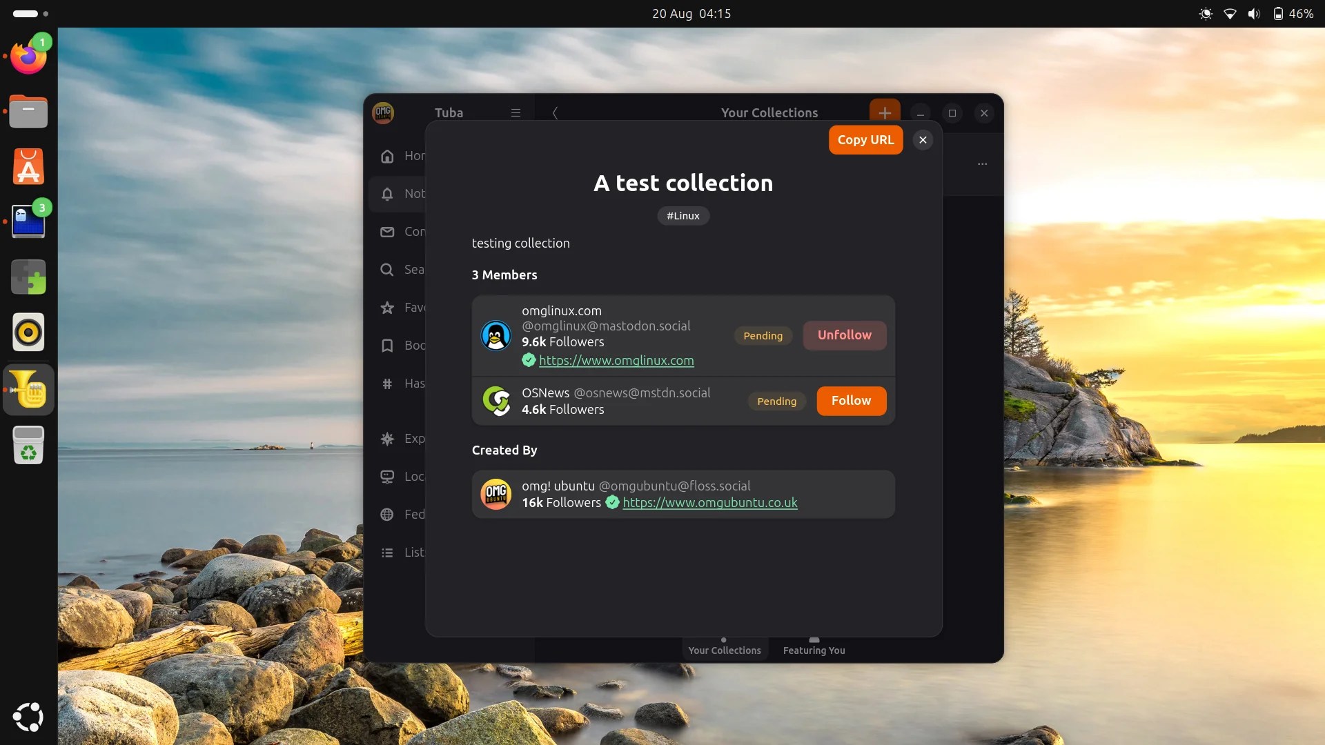Image resolution: width=1325 pixels, height=745 pixels.
Task: Click the volume speaker indicator
Action: [x=1254, y=14]
